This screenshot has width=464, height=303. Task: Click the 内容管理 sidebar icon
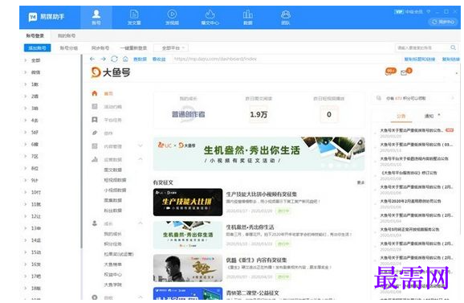pos(95,146)
